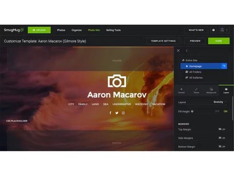
Task: Turn Fill Height OFF
Action: click(x=217, y=111)
